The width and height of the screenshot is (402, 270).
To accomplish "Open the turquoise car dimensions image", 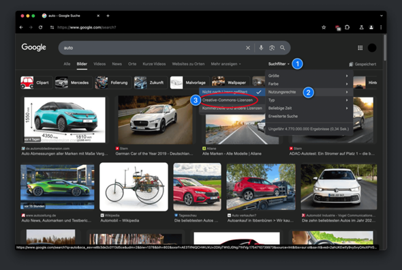I will (x=65, y=119).
